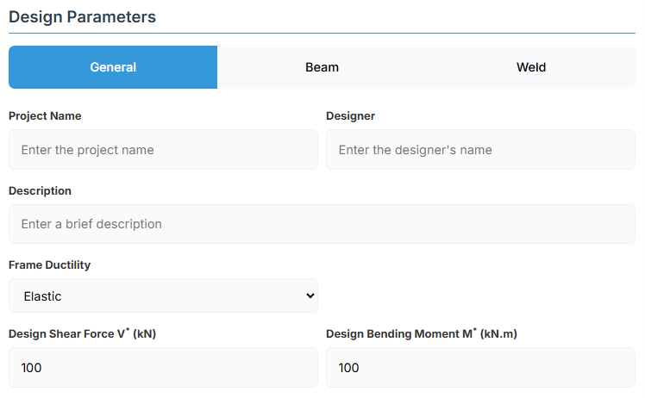Focus the Designer name text box
645x398 pixels.
click(x=480, y=150)
